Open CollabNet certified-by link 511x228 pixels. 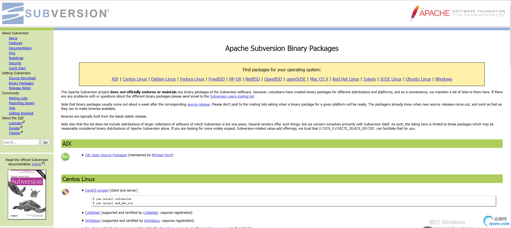click(150, 213)
